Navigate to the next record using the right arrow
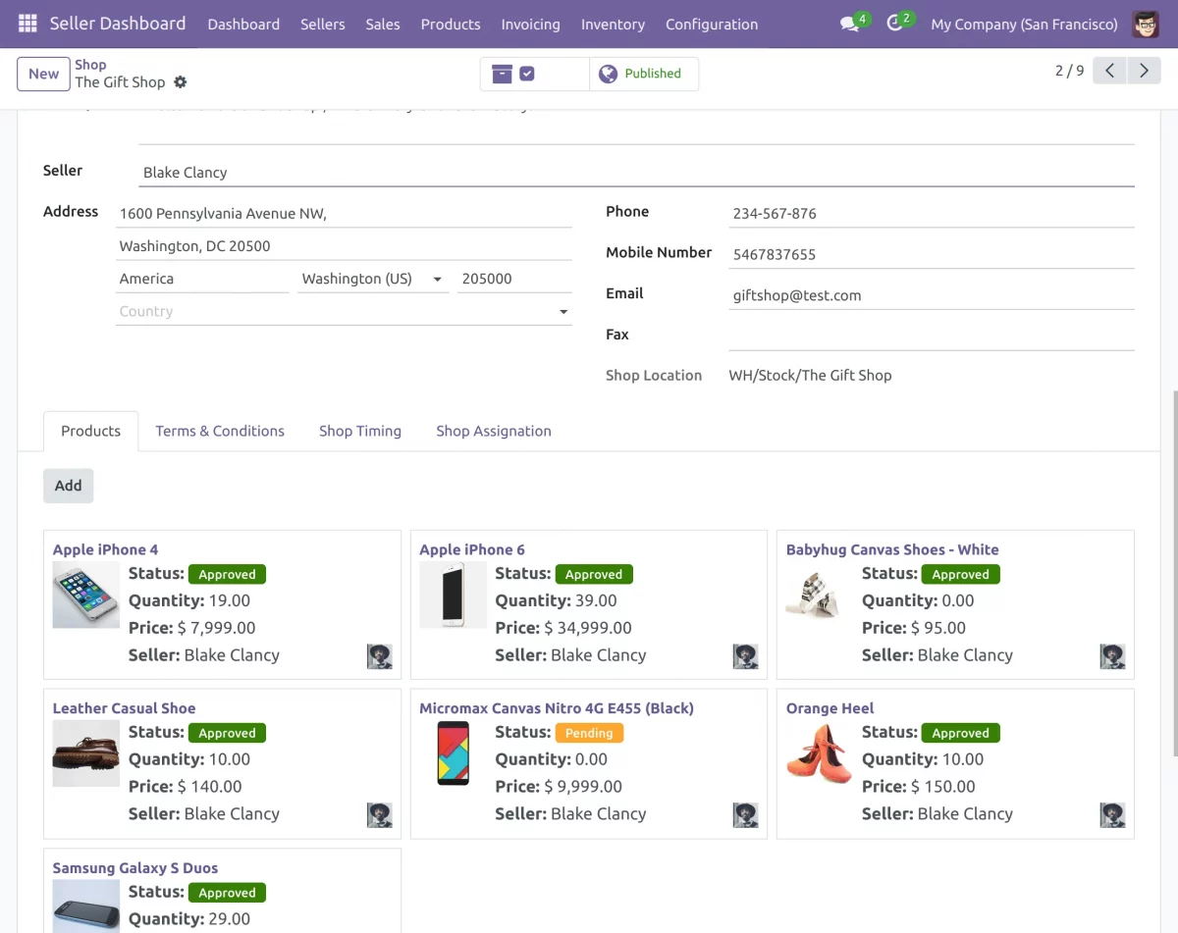 pyautogui.click(x=1144, y=71)
